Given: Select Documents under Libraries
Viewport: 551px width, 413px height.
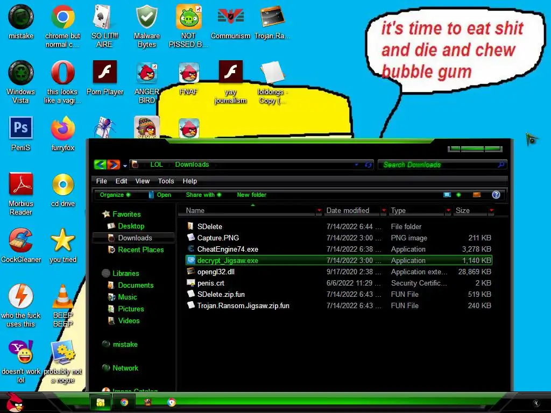Looking at the screenshot, I should click(x=135, y=285).
